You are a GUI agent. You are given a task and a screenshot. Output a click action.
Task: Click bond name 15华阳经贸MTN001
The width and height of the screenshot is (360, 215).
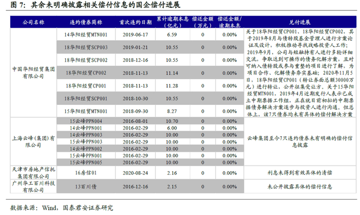coord(86,112)
